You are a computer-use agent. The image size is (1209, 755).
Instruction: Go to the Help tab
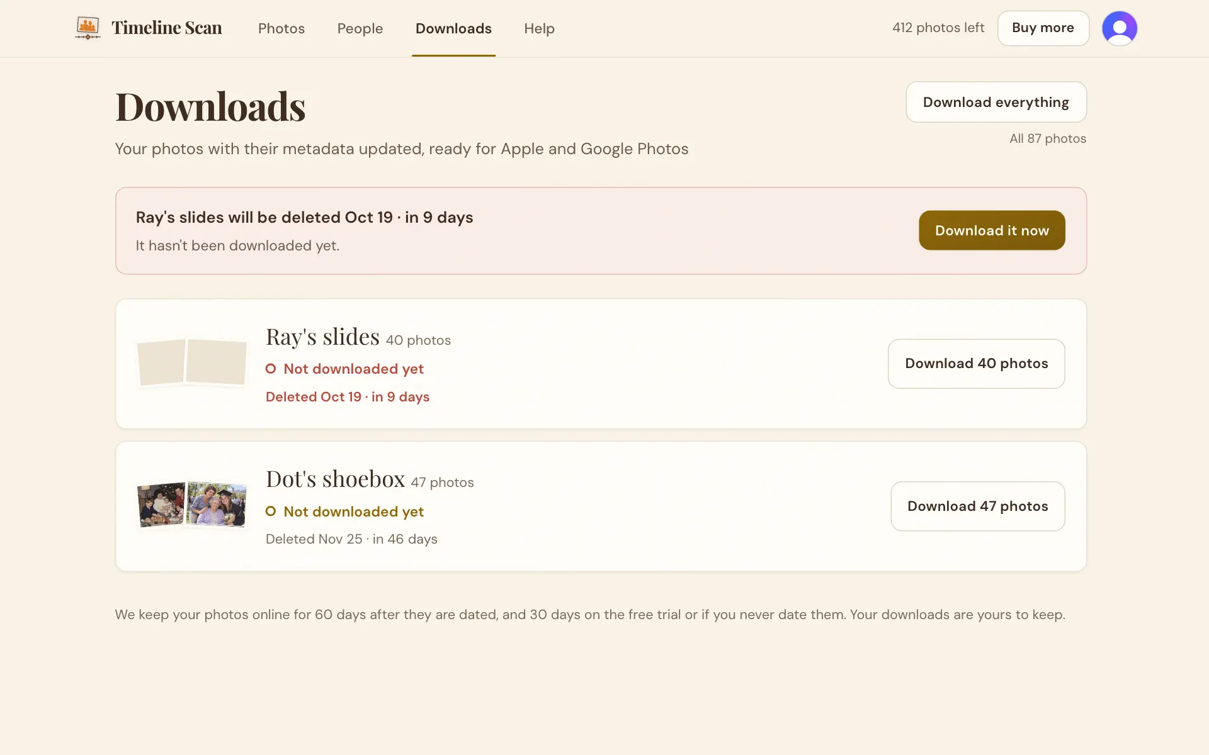tap(539, 28)
